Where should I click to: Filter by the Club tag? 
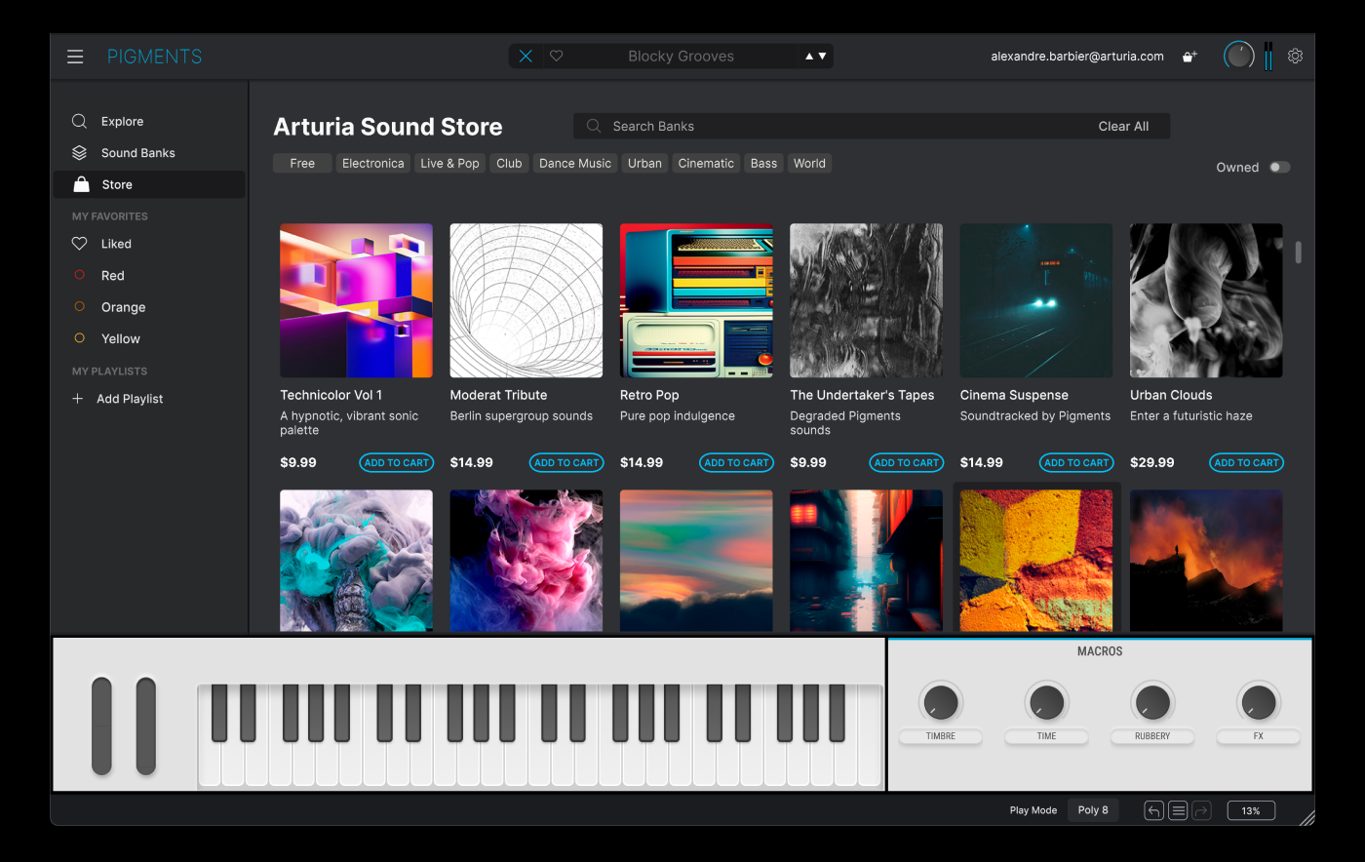point(509,164)
